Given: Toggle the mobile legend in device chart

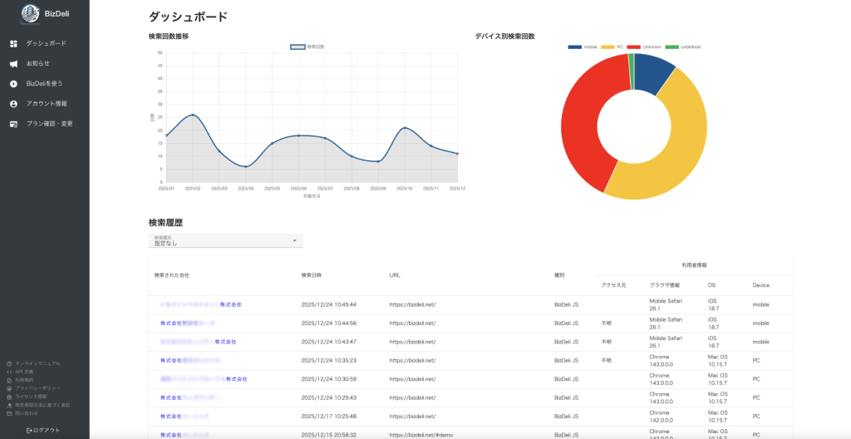Looking at the screenshot, I should pos(583,47).
